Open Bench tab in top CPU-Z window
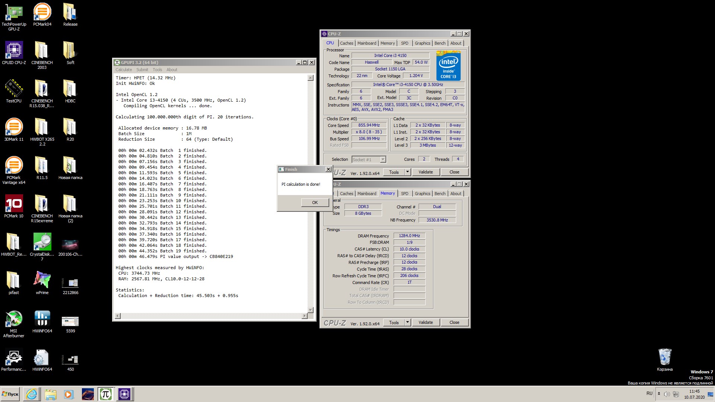715x402 pixels. tap(440, 43)
